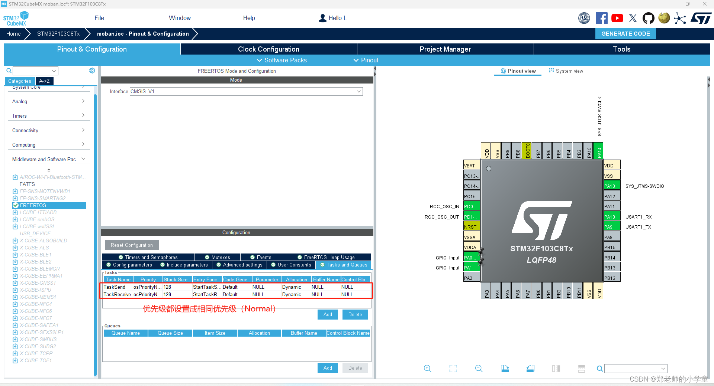Open the User Constants tab

tap(291, 265)
